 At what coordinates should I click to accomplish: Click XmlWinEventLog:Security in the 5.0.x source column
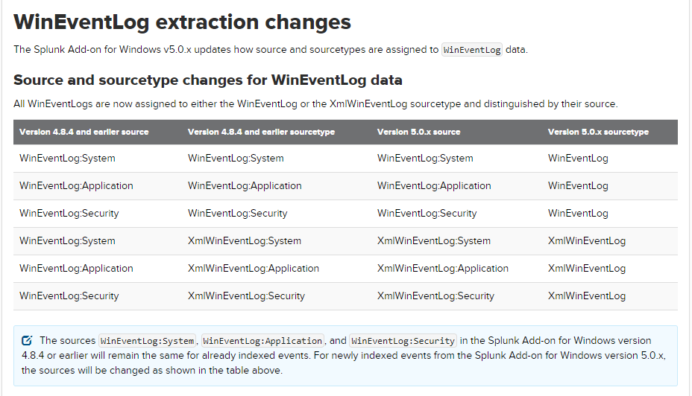435,296
